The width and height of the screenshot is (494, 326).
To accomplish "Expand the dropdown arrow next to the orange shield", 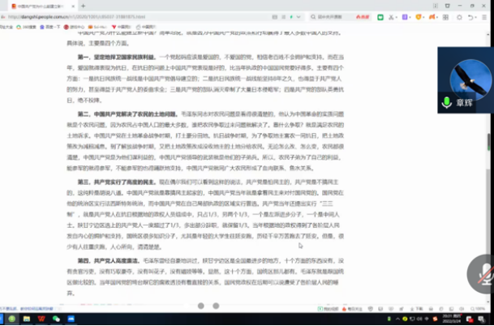I will [x=423, y=18].
